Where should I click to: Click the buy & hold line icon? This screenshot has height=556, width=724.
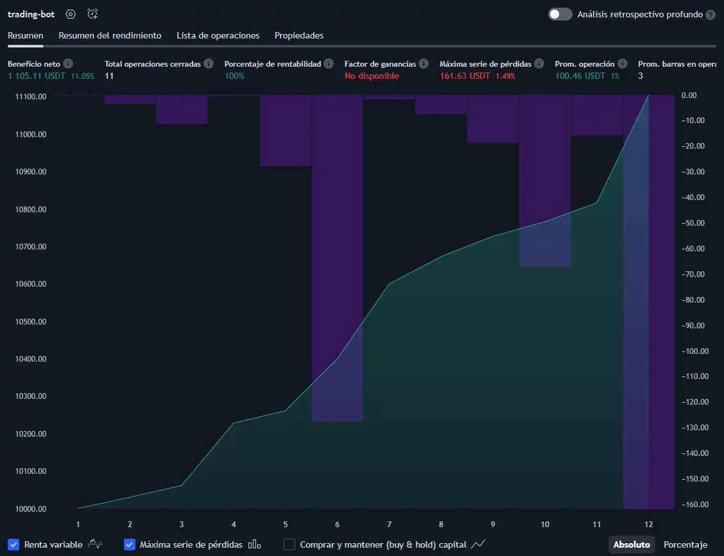pyautogui.click(x=478, y=544)
